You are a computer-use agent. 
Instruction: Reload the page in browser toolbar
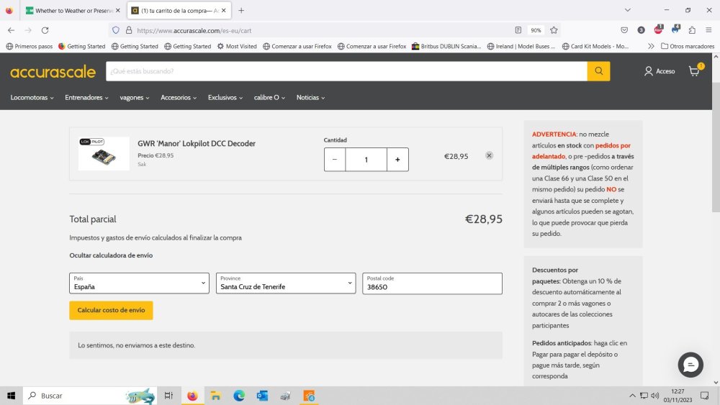[x=45, y=30]
